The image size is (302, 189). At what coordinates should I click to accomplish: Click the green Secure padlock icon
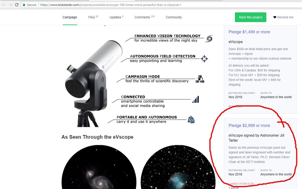coord(24,5)
